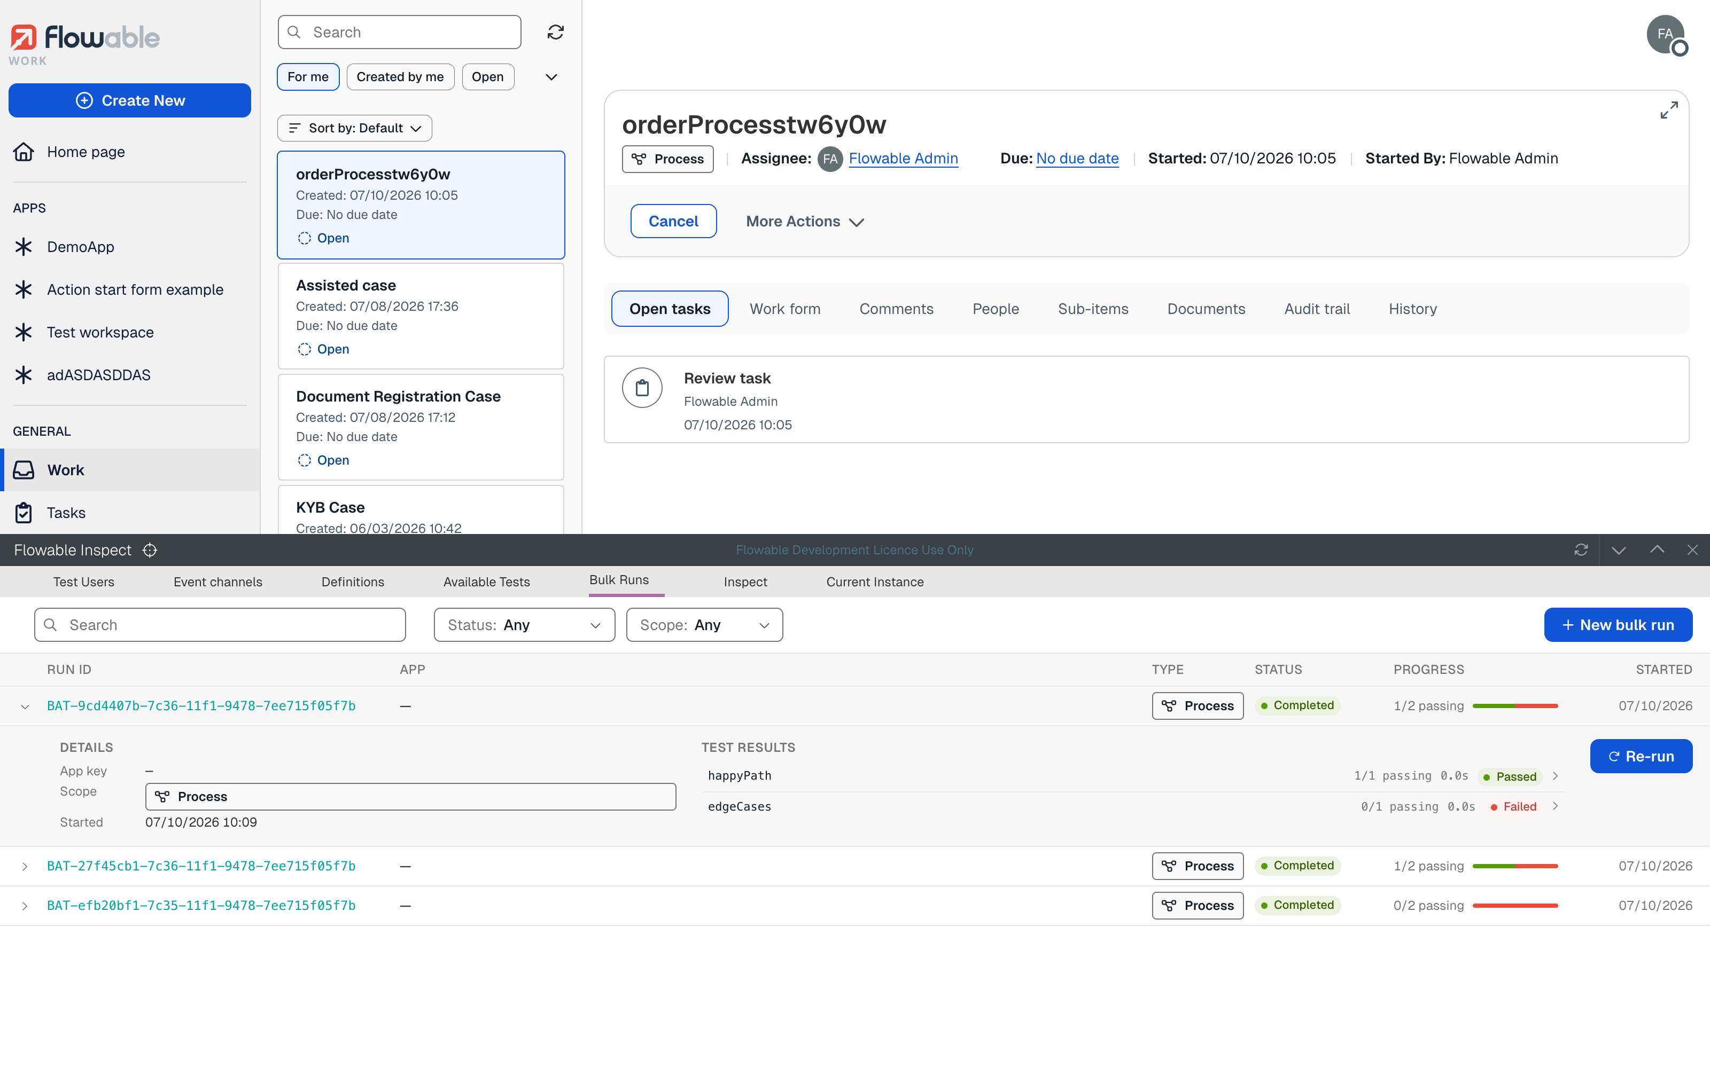Toggle the For me filter

pyautogui.click(x=308, y=77)
